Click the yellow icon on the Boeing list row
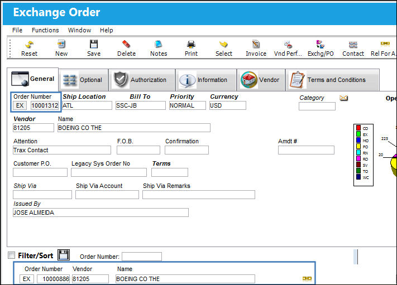The image size is (397, 285). pyautogui.click(x=307, y=278)
